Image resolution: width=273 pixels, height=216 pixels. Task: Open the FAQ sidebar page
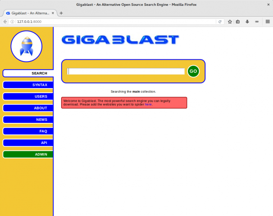(28, 131)
